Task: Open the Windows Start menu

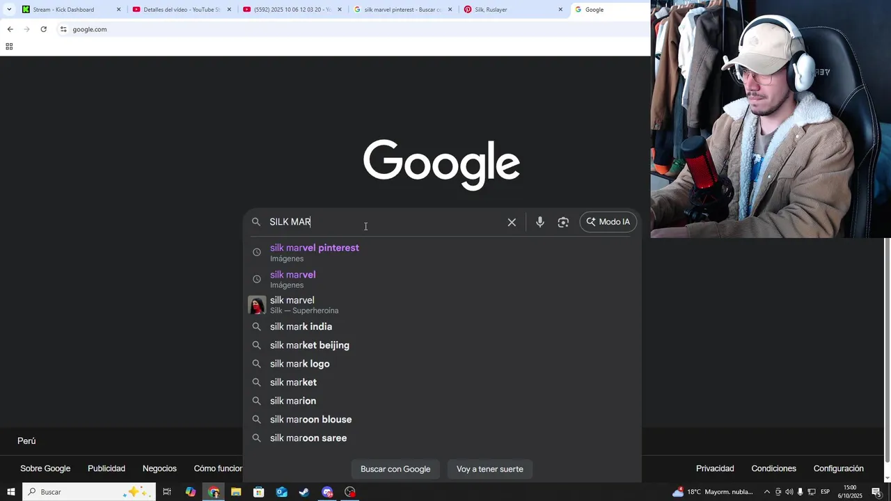Action: (10, 492)
